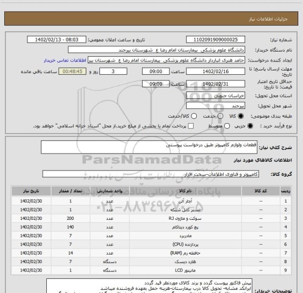
Task: Click quantity 200 in the RJ socket row
Action: point(70,218)
